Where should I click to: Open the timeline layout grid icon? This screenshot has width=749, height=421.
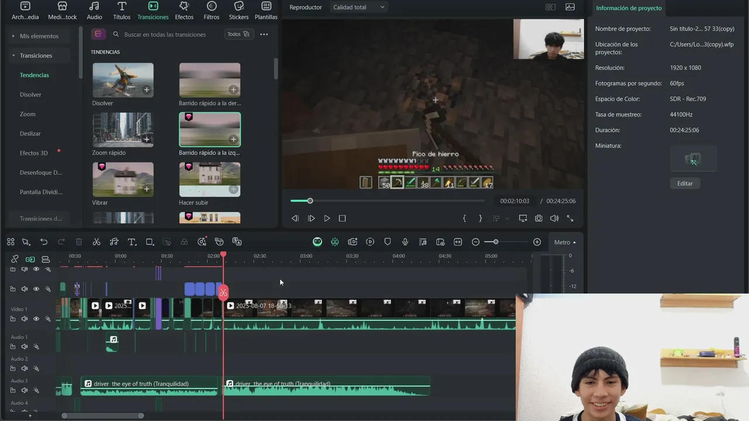tap(11, 241)
